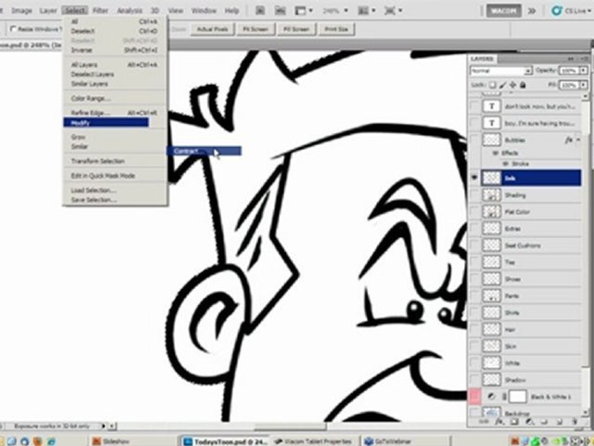Show the Flat Color layer visibility box
Viewport: 594px width, 446px height.
click(x=475, y=212)
